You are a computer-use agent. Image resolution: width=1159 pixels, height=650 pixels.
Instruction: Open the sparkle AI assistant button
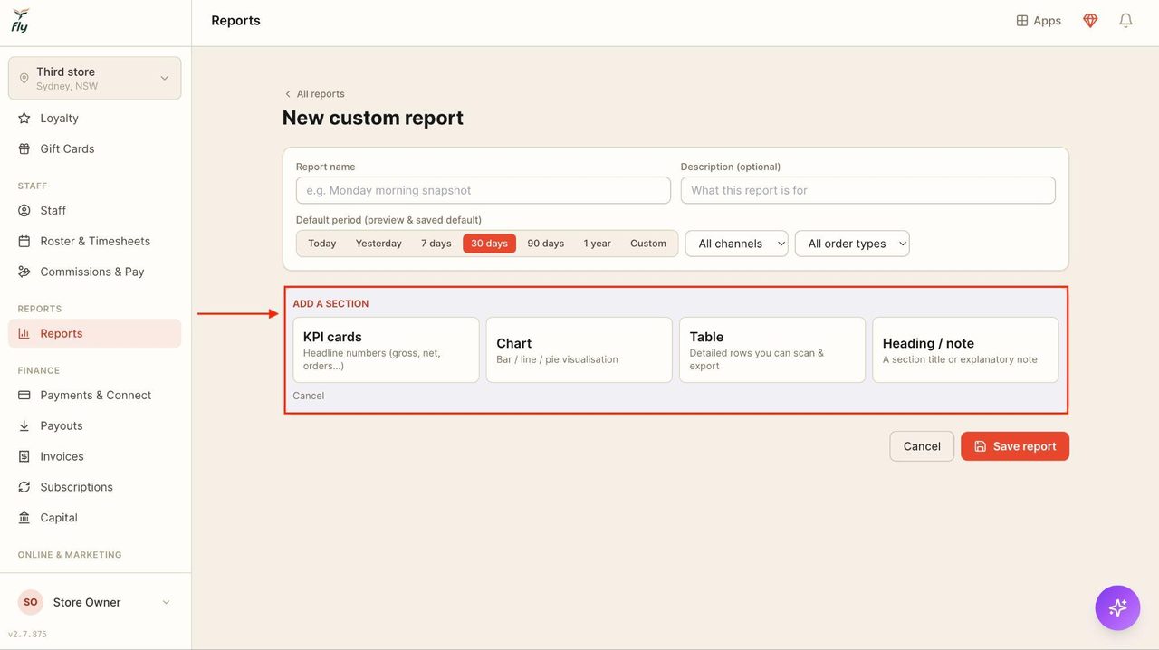point(1117,607)
